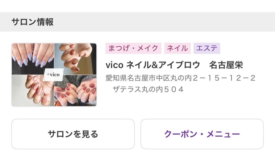Click ネイル&アイブロウ in the salon title

coord(163,65)
